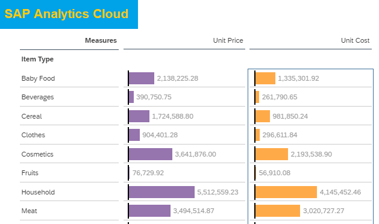Choose the Clothes row label
379x224 pixels.
pyautogui.click(x=33, y=135)
